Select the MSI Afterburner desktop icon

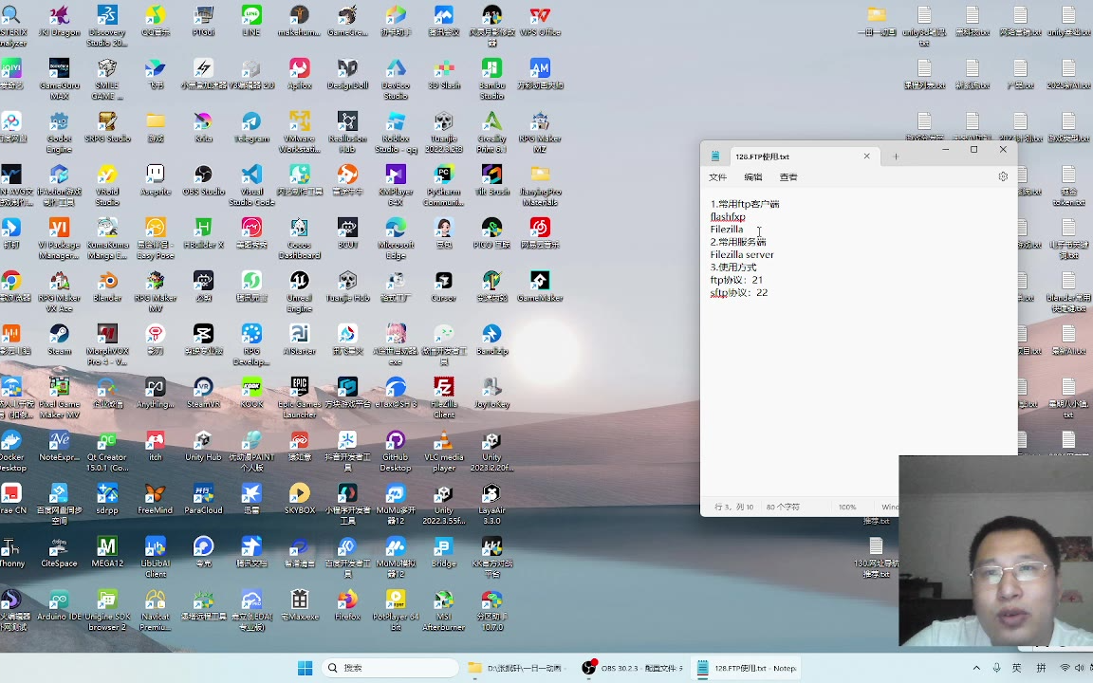444,610
